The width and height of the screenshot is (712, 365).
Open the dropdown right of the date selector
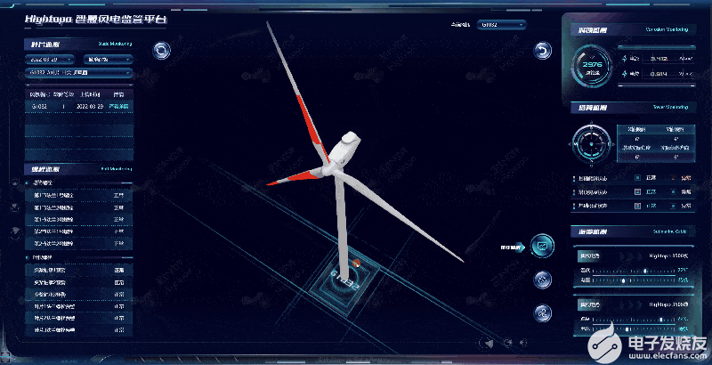(x=108, y=60)
